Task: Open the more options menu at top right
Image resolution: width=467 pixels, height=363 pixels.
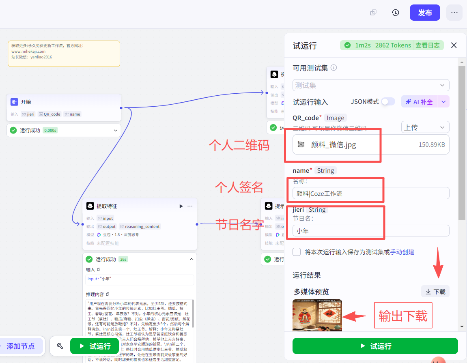Action: click(454, 13)
